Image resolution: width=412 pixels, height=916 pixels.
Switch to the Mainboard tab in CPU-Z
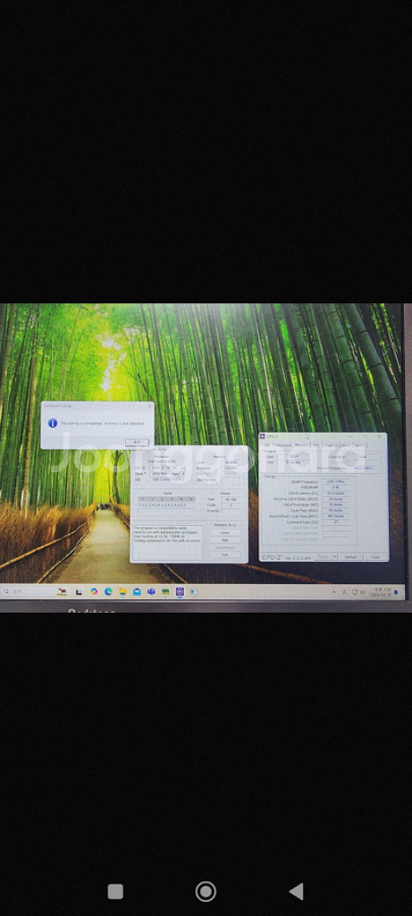point(283,445)
